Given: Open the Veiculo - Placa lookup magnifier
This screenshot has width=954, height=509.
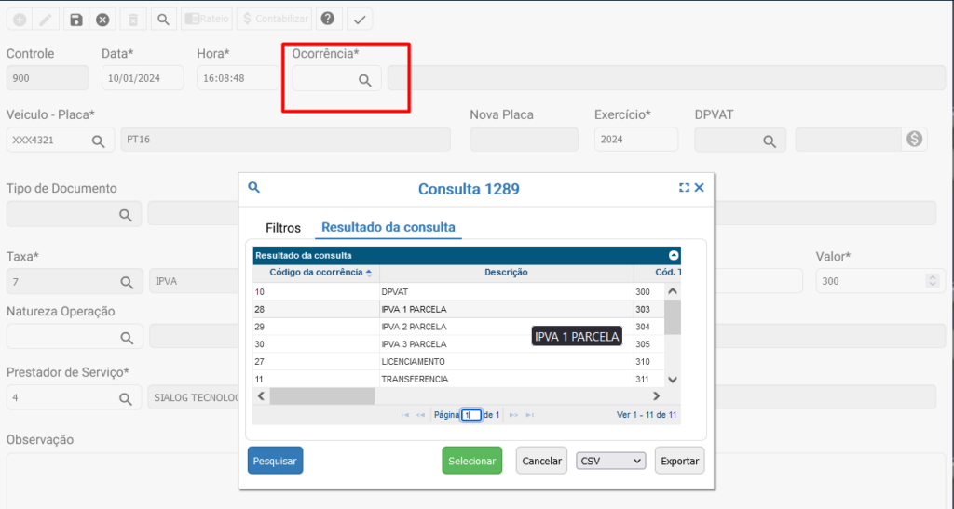Looking at the screenshot, I should [97, 141].
